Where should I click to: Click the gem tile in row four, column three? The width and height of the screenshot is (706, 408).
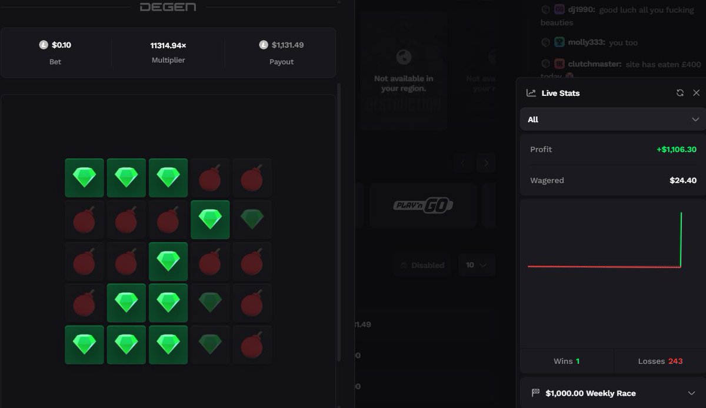point(168,303)
